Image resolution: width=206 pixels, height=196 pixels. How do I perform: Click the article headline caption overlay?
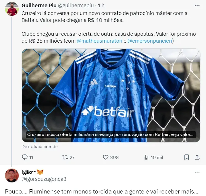tap(111, 135)
